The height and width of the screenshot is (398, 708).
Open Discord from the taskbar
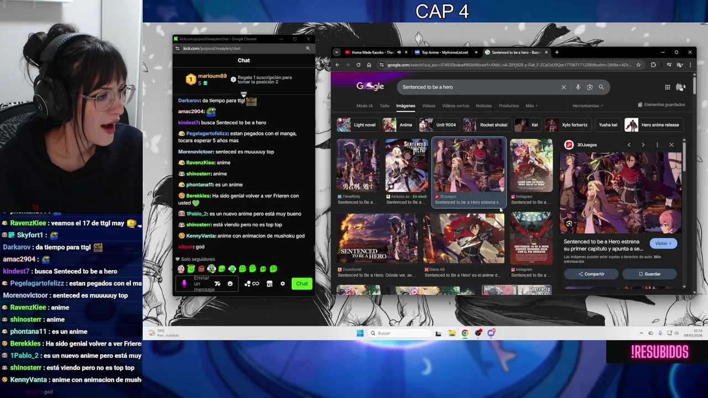pos(491,333)
